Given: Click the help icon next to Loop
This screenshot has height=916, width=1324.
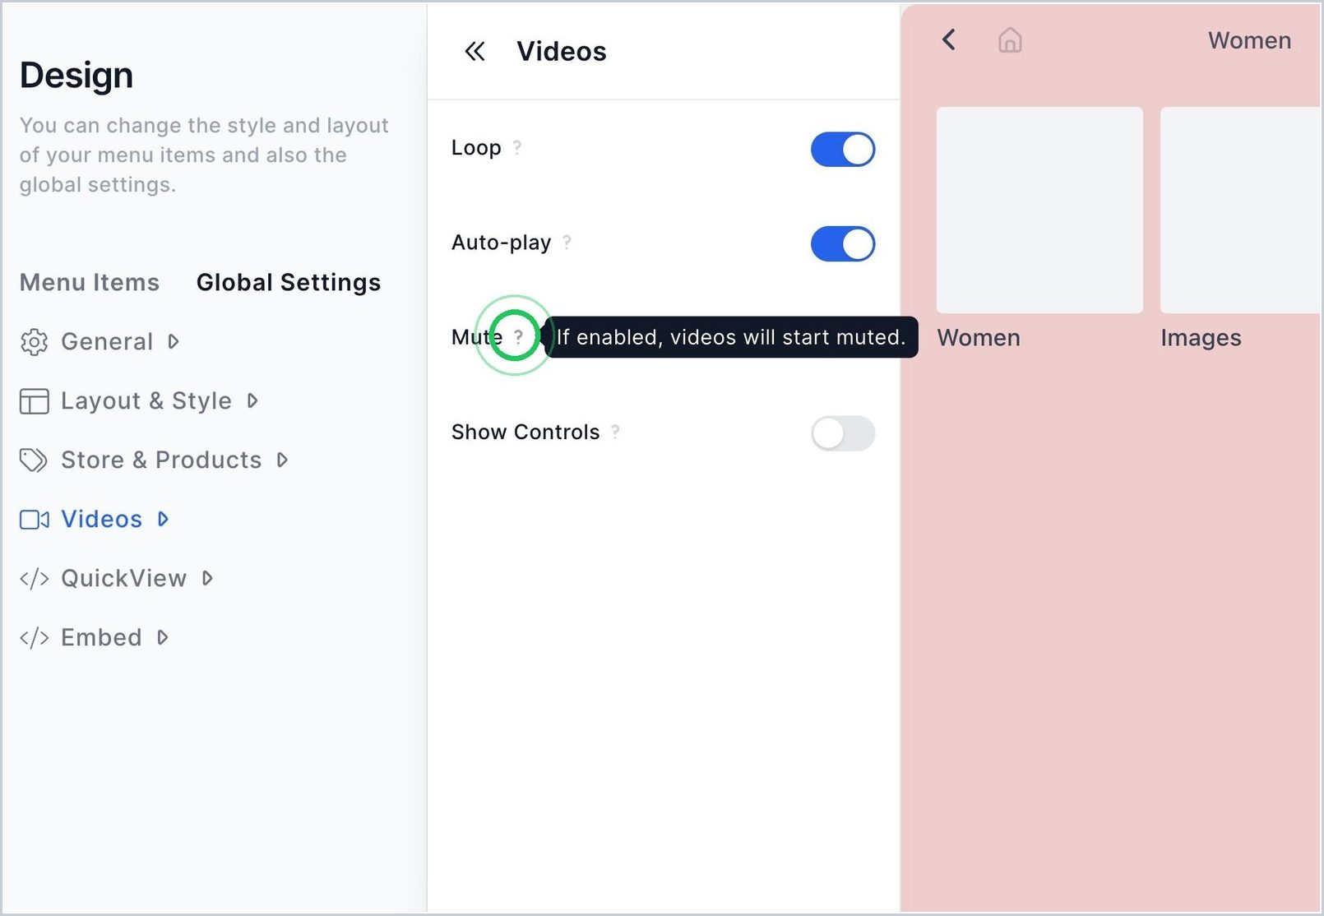Looking at the screenshot, I should 517,147.
